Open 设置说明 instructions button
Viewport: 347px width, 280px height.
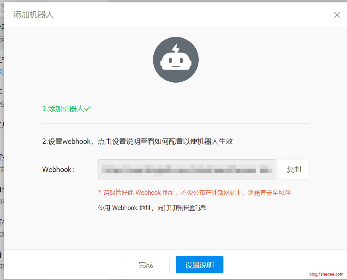point(199,265)
